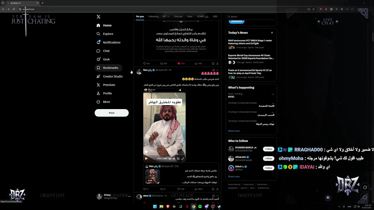
Task: Switch to the Fwaz tab
Action: tap(190, 17)
